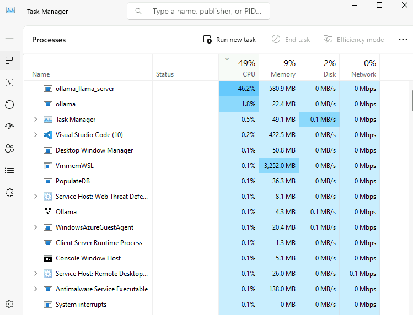
Task: Click the End task button
Action: (291, 40)
